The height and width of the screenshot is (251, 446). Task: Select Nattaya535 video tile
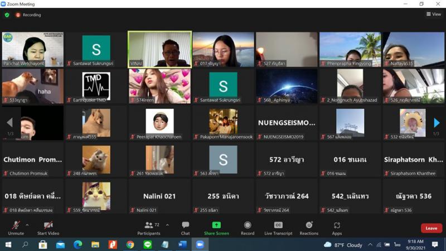click(x=414, y=50)
